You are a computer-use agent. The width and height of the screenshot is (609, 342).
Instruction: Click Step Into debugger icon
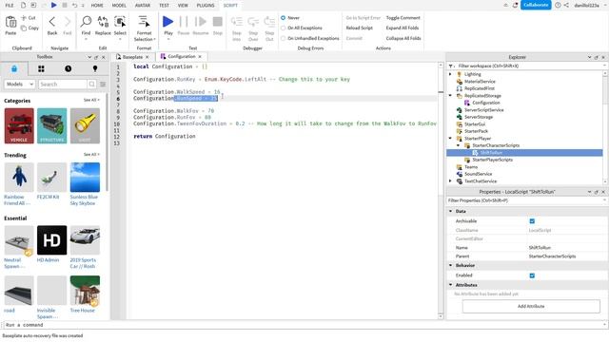tap(237, 22)
